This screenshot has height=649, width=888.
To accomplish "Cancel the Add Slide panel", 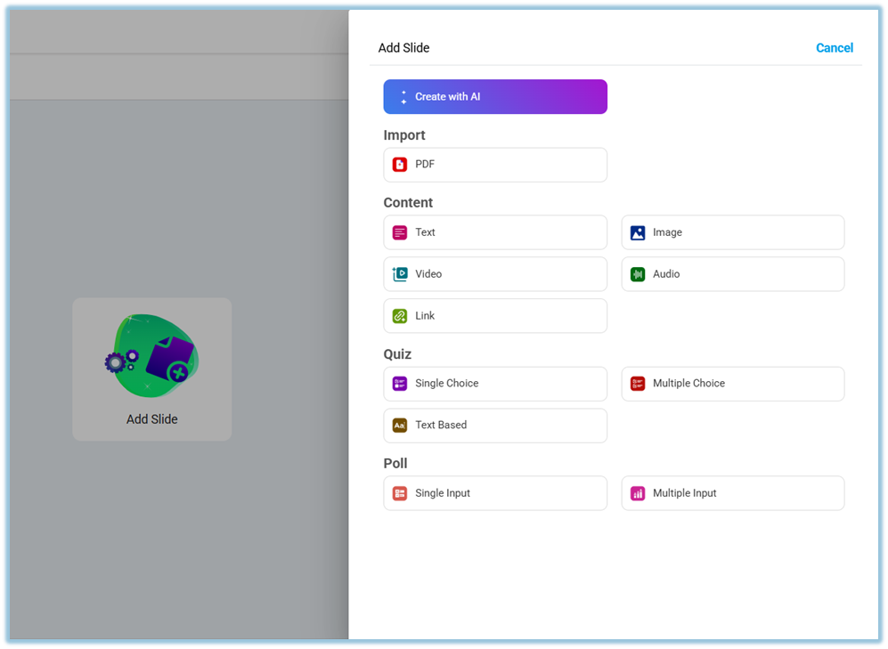I will (x=834, y=48).
